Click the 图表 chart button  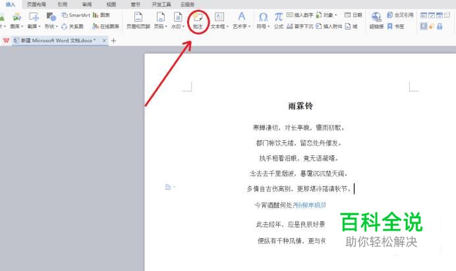click(101, 15)
